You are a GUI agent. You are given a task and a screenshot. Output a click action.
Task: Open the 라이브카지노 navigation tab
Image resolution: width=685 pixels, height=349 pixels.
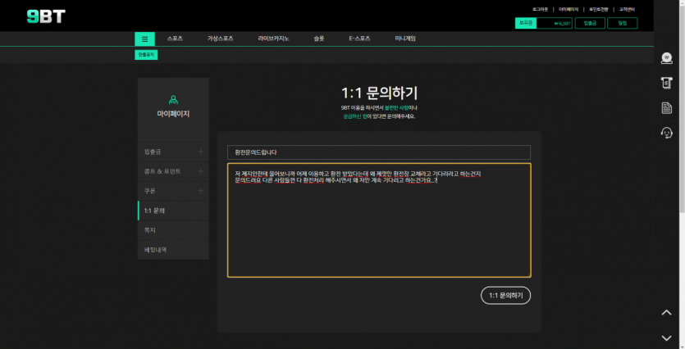click(274, 39)
